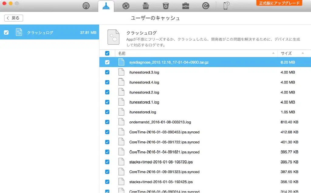Sort by 名前 column arrow
The image size is (311, 193).
coord(273,53)
